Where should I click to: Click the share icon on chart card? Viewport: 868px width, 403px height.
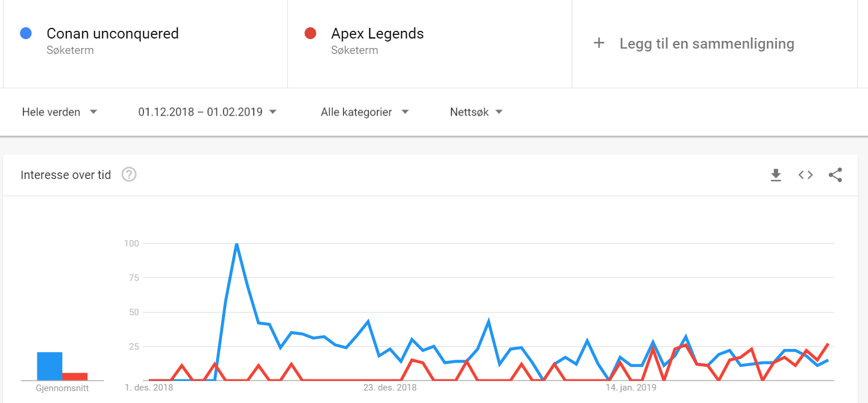(x=835, y=175)
